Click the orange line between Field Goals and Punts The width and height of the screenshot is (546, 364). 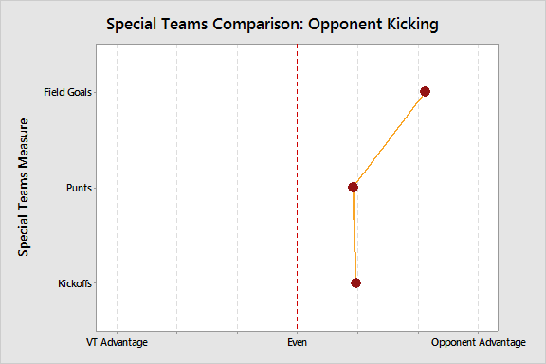tap(389, 139)
